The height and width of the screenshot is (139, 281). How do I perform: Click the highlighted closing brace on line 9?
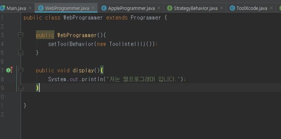pyautogui.click(x=37, y=88)
